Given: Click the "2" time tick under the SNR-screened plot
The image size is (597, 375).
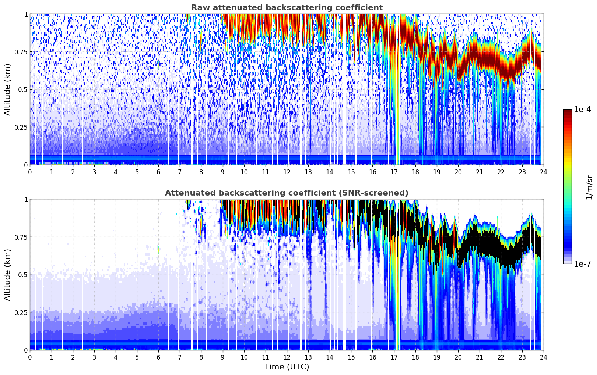Looking at the screenshot, I should (73, 357).
